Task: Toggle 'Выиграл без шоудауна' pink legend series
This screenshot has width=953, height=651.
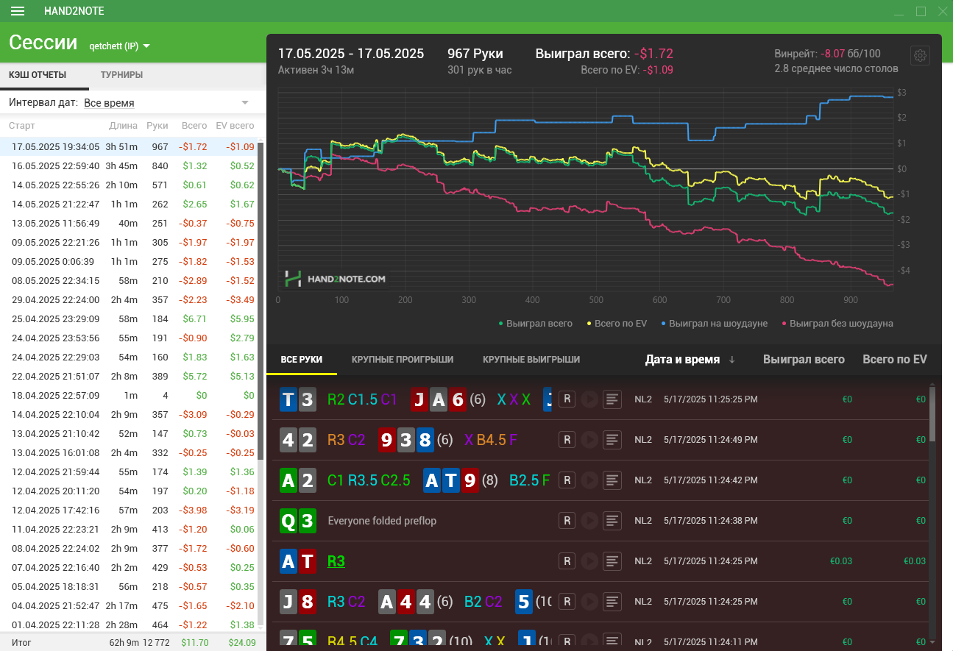Action: [837, 323]
